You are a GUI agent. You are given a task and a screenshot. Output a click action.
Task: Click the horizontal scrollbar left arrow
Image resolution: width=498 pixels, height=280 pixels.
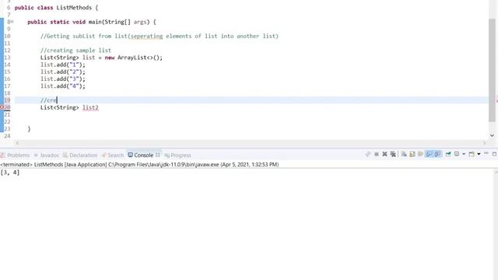(x=17, y=143)
